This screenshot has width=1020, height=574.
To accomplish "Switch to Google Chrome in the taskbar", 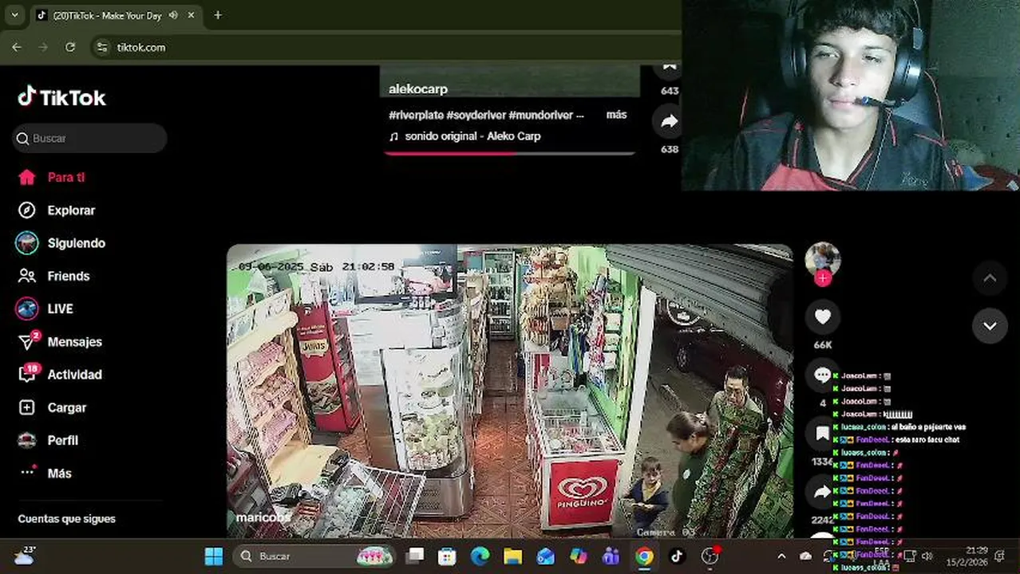I will click(x=644, y=556).
